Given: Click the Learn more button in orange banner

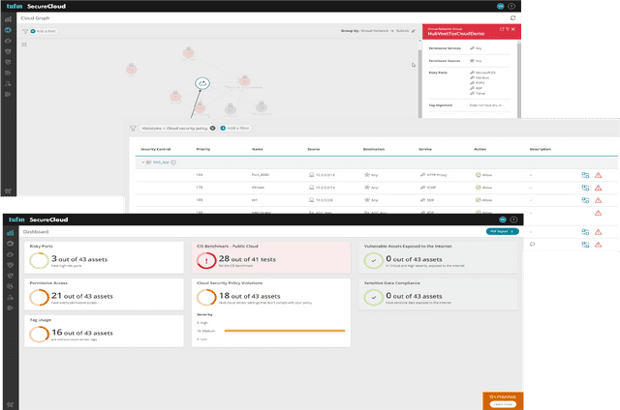Looking at the screenshot, I should click(501, 404).
